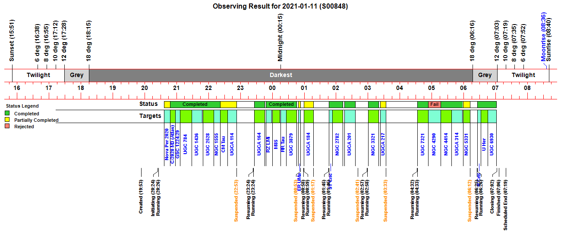Click the NGC 1555 target label
The image size is (561, 241).
pyautogui.click(x=217, y=144)
